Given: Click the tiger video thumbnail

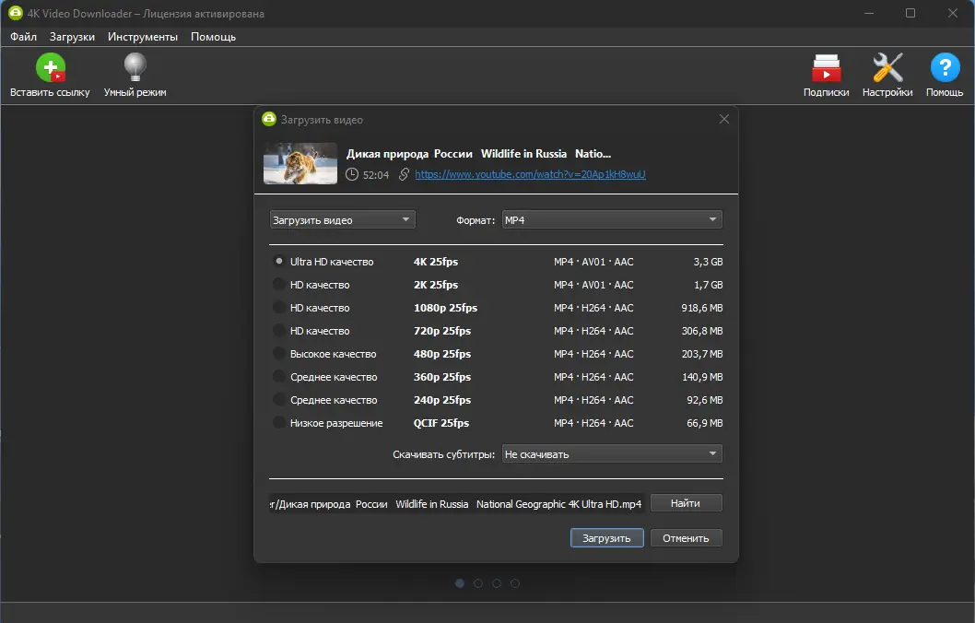Looking at the screenshot, I should point(300,163).
